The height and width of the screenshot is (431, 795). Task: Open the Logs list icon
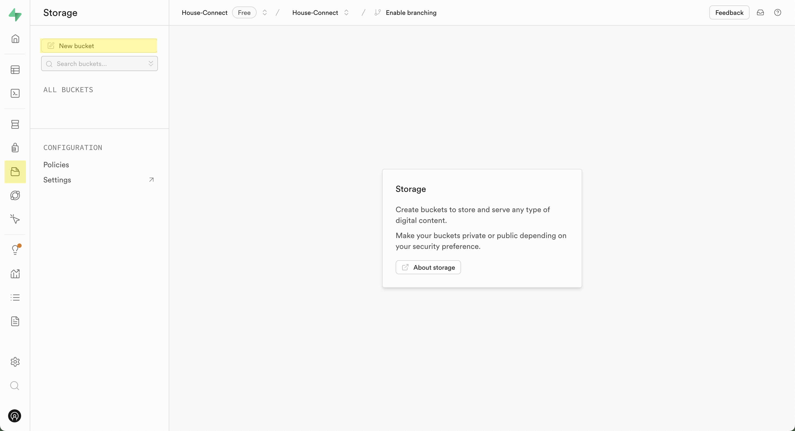point(15,298)
